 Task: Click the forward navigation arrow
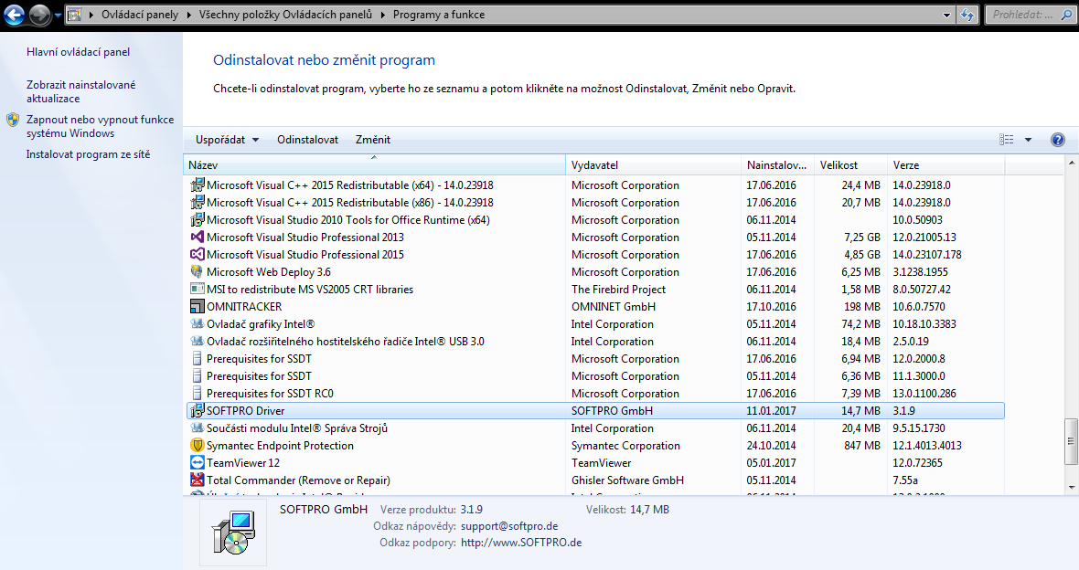40,15
